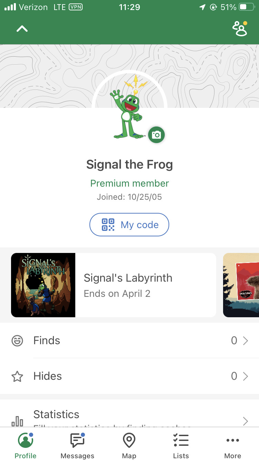Open the Lists tab
Viewport: 259px width, 461px height.
(181, 446)
